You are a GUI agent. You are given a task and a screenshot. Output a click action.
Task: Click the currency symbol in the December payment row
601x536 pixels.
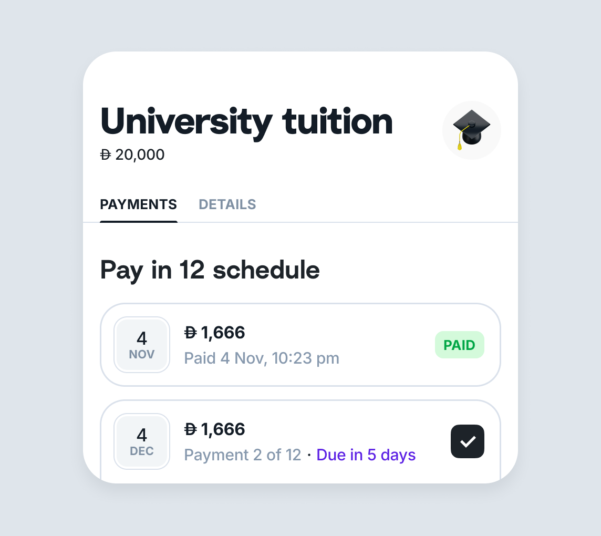click(x=191, y=429)
